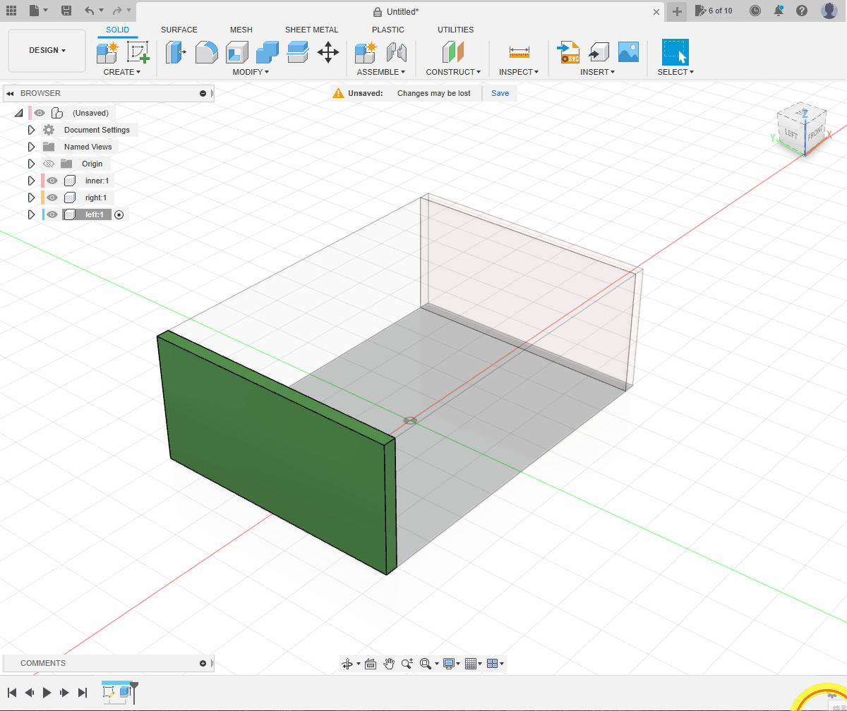Click the Shell tool icon
847x711 pixels.
pyautogui.click(x=237, y=53)
